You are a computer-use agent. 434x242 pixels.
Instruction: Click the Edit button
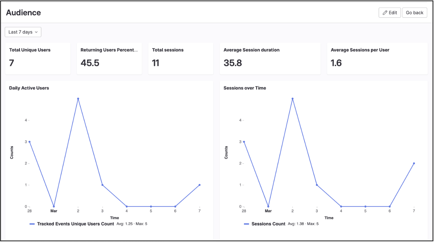pyautogui.click(x=390, y=13)
